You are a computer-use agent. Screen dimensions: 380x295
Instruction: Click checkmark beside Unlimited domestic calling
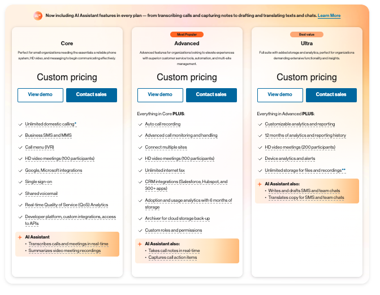tap(20, 124)
